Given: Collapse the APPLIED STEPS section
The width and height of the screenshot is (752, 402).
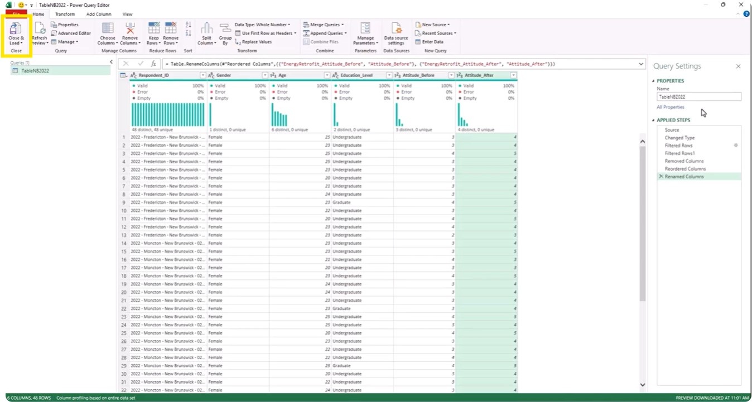Looking at the screenshot, I should tap(653, 120).
